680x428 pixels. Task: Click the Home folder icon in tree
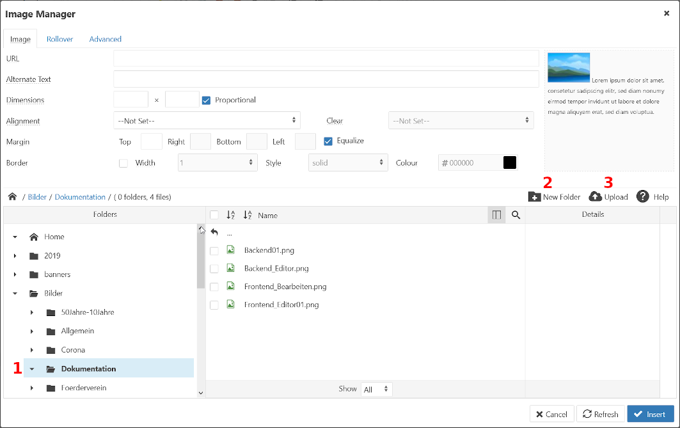pos(34,237)
